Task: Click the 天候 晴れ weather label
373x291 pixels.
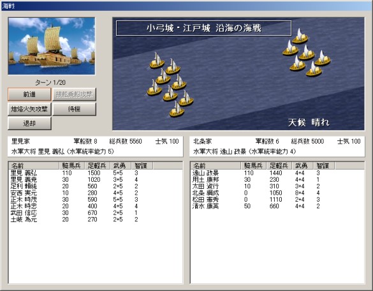Action: (x=309, y=123)
